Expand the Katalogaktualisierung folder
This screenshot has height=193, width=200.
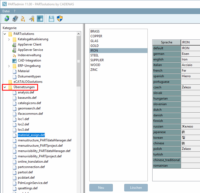9,39
